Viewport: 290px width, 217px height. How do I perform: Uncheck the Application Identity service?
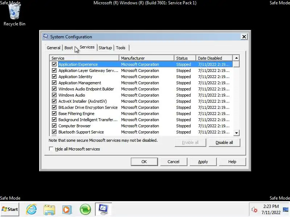click(54, 77)
